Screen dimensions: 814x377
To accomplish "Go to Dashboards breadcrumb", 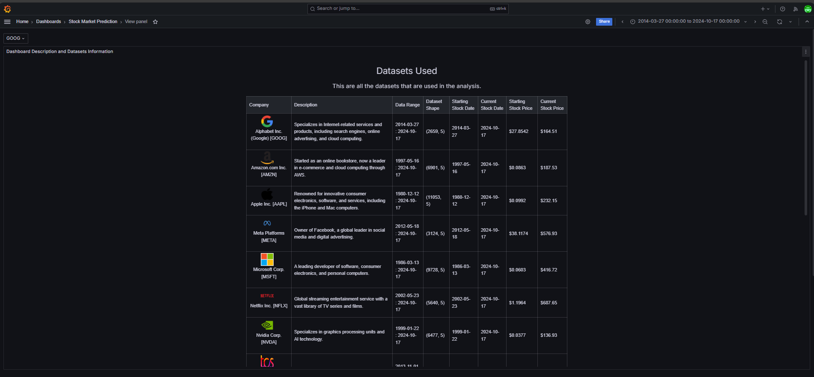I will coord(48,22).
